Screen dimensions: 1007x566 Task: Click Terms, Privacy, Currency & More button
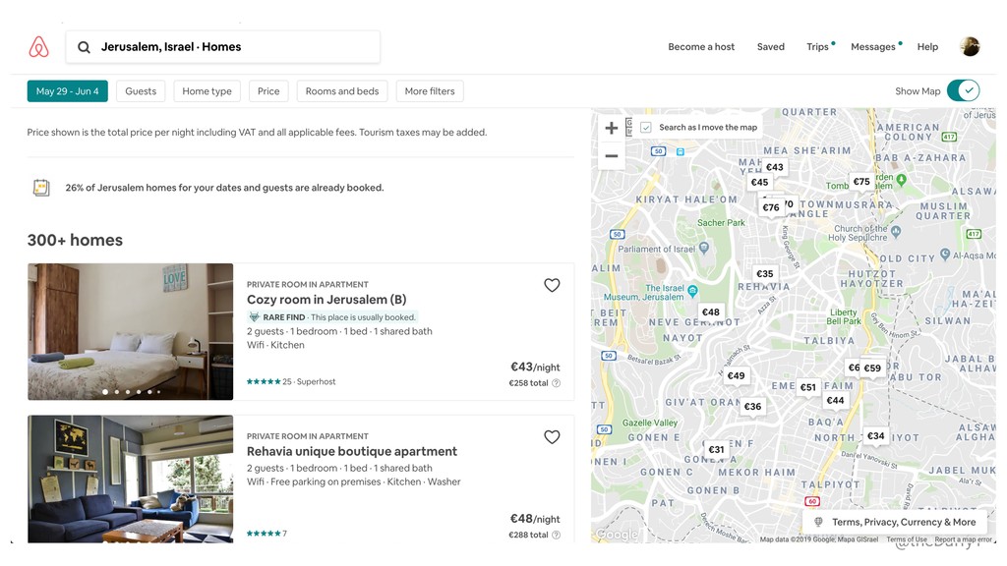pyautogui.click(x=895, y=522)
